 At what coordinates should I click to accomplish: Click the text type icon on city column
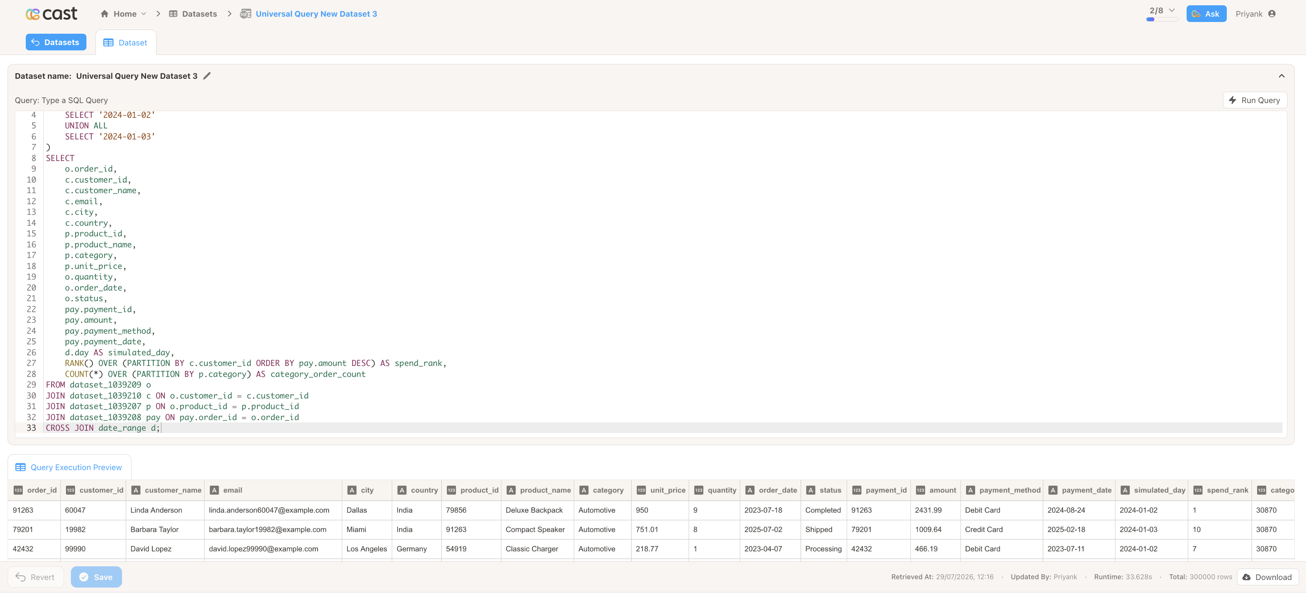pyautogui.click(x=352, y=490)
